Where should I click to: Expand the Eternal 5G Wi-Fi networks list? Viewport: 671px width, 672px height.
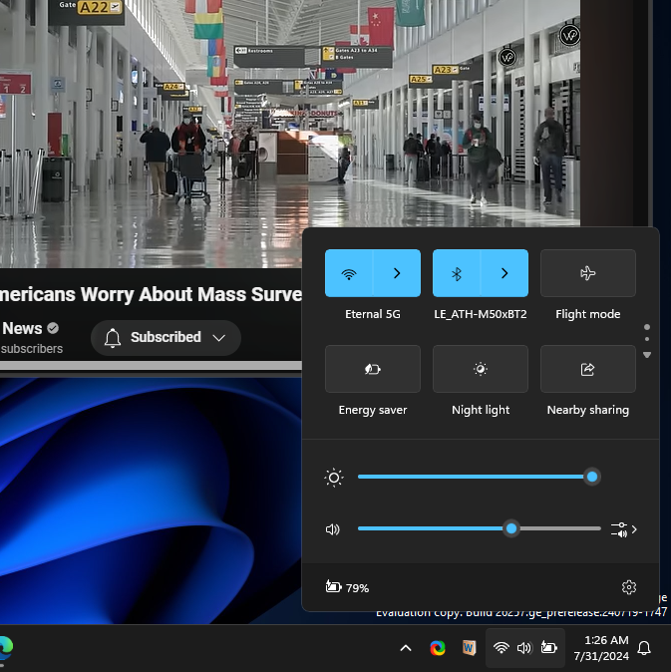(x=397, y=273)
